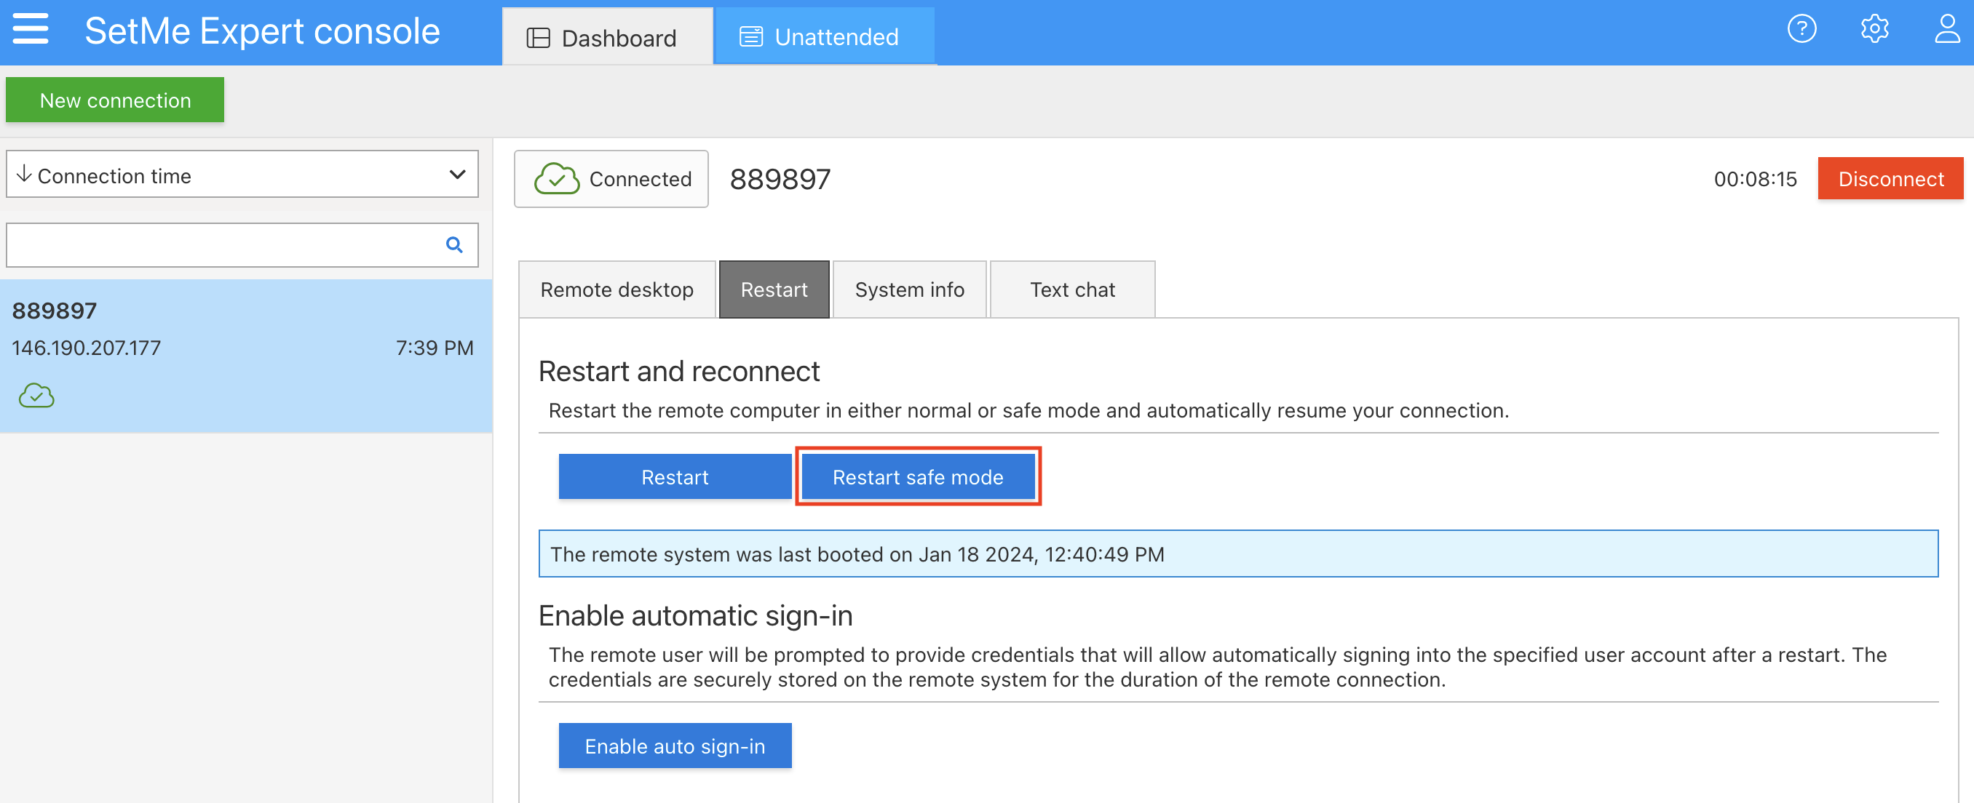
Task: Disconnect the current session
Action: click(x=1890, y=178)
